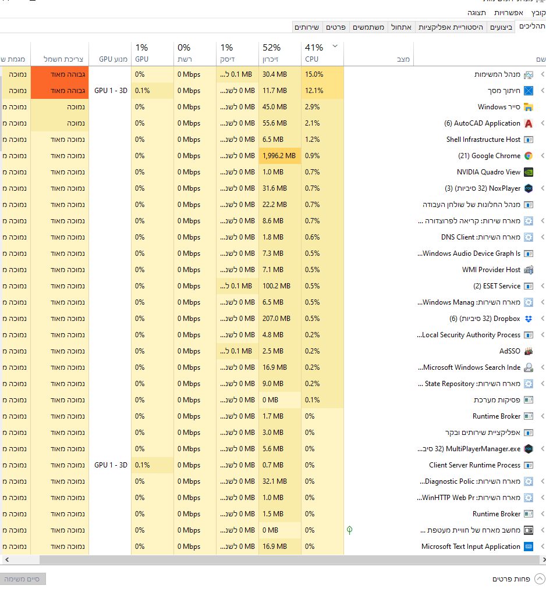Sort by the צריכת חשמל (Power usage) header

coord(60,53)
